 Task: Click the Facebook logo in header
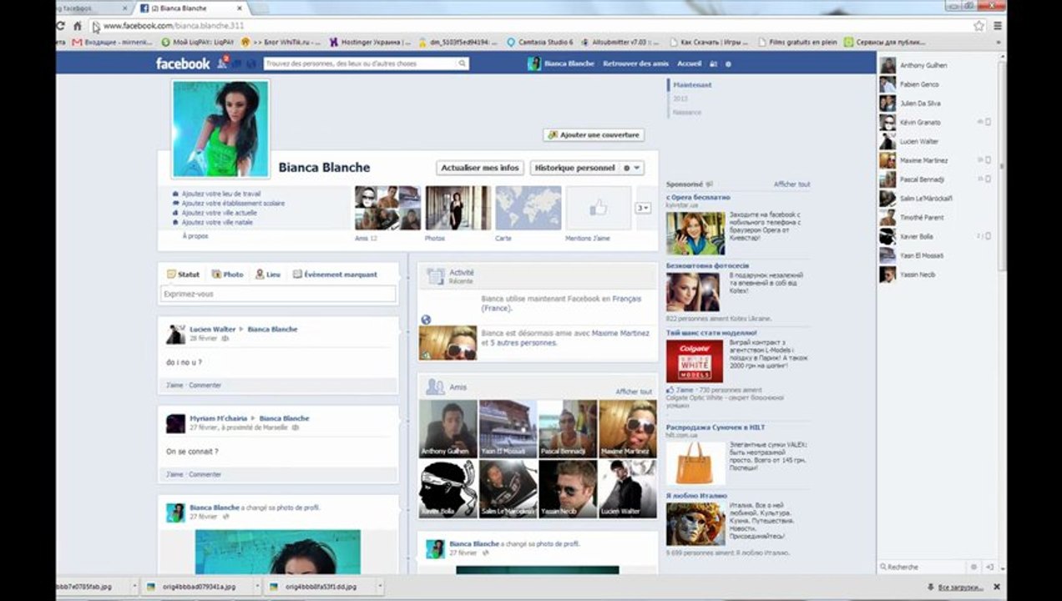point(183,63)
